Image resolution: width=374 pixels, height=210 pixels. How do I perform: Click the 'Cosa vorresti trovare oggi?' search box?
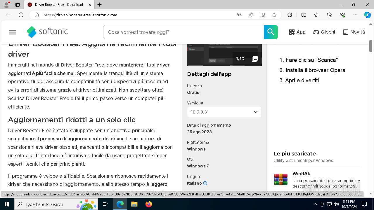[183, 32]
